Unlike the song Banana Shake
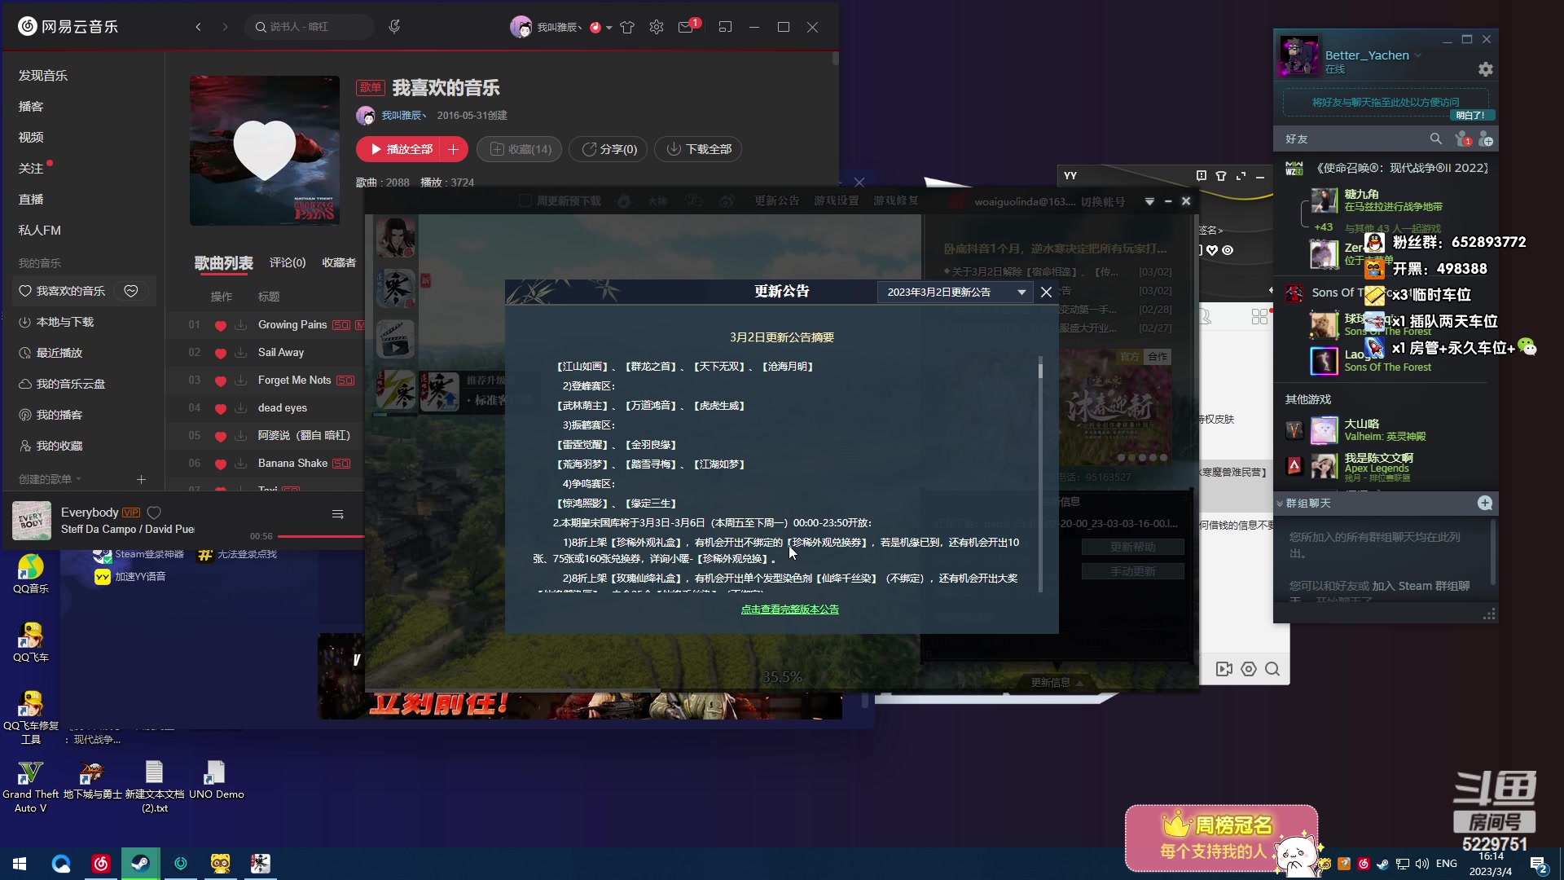 pos(220,464)
